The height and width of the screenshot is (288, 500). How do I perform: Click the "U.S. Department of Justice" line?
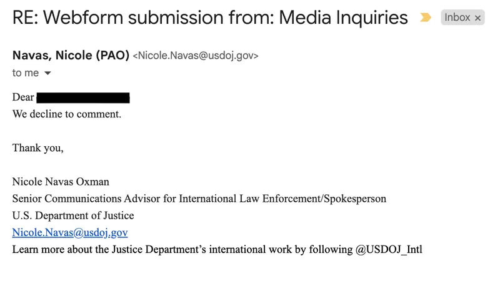tap(73, 216)
